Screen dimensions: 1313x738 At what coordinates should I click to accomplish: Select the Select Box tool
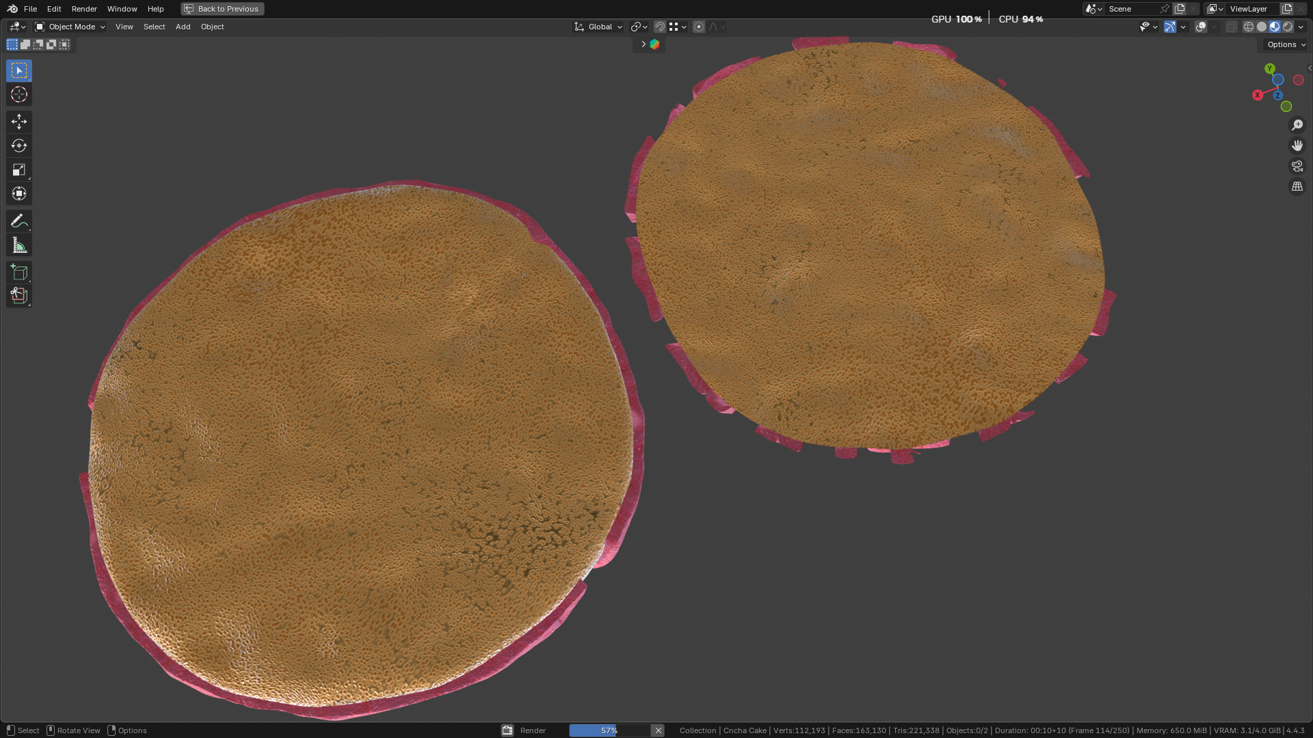(x=19, y=70)
